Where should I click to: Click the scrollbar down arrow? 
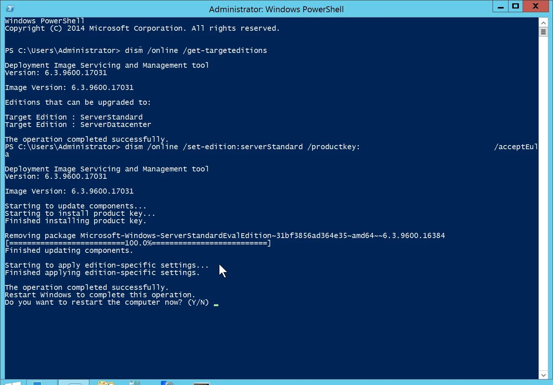(x=543, y=375)
